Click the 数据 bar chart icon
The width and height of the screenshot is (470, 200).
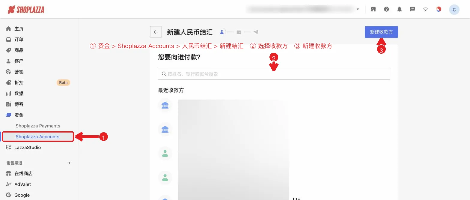(8, 94)
